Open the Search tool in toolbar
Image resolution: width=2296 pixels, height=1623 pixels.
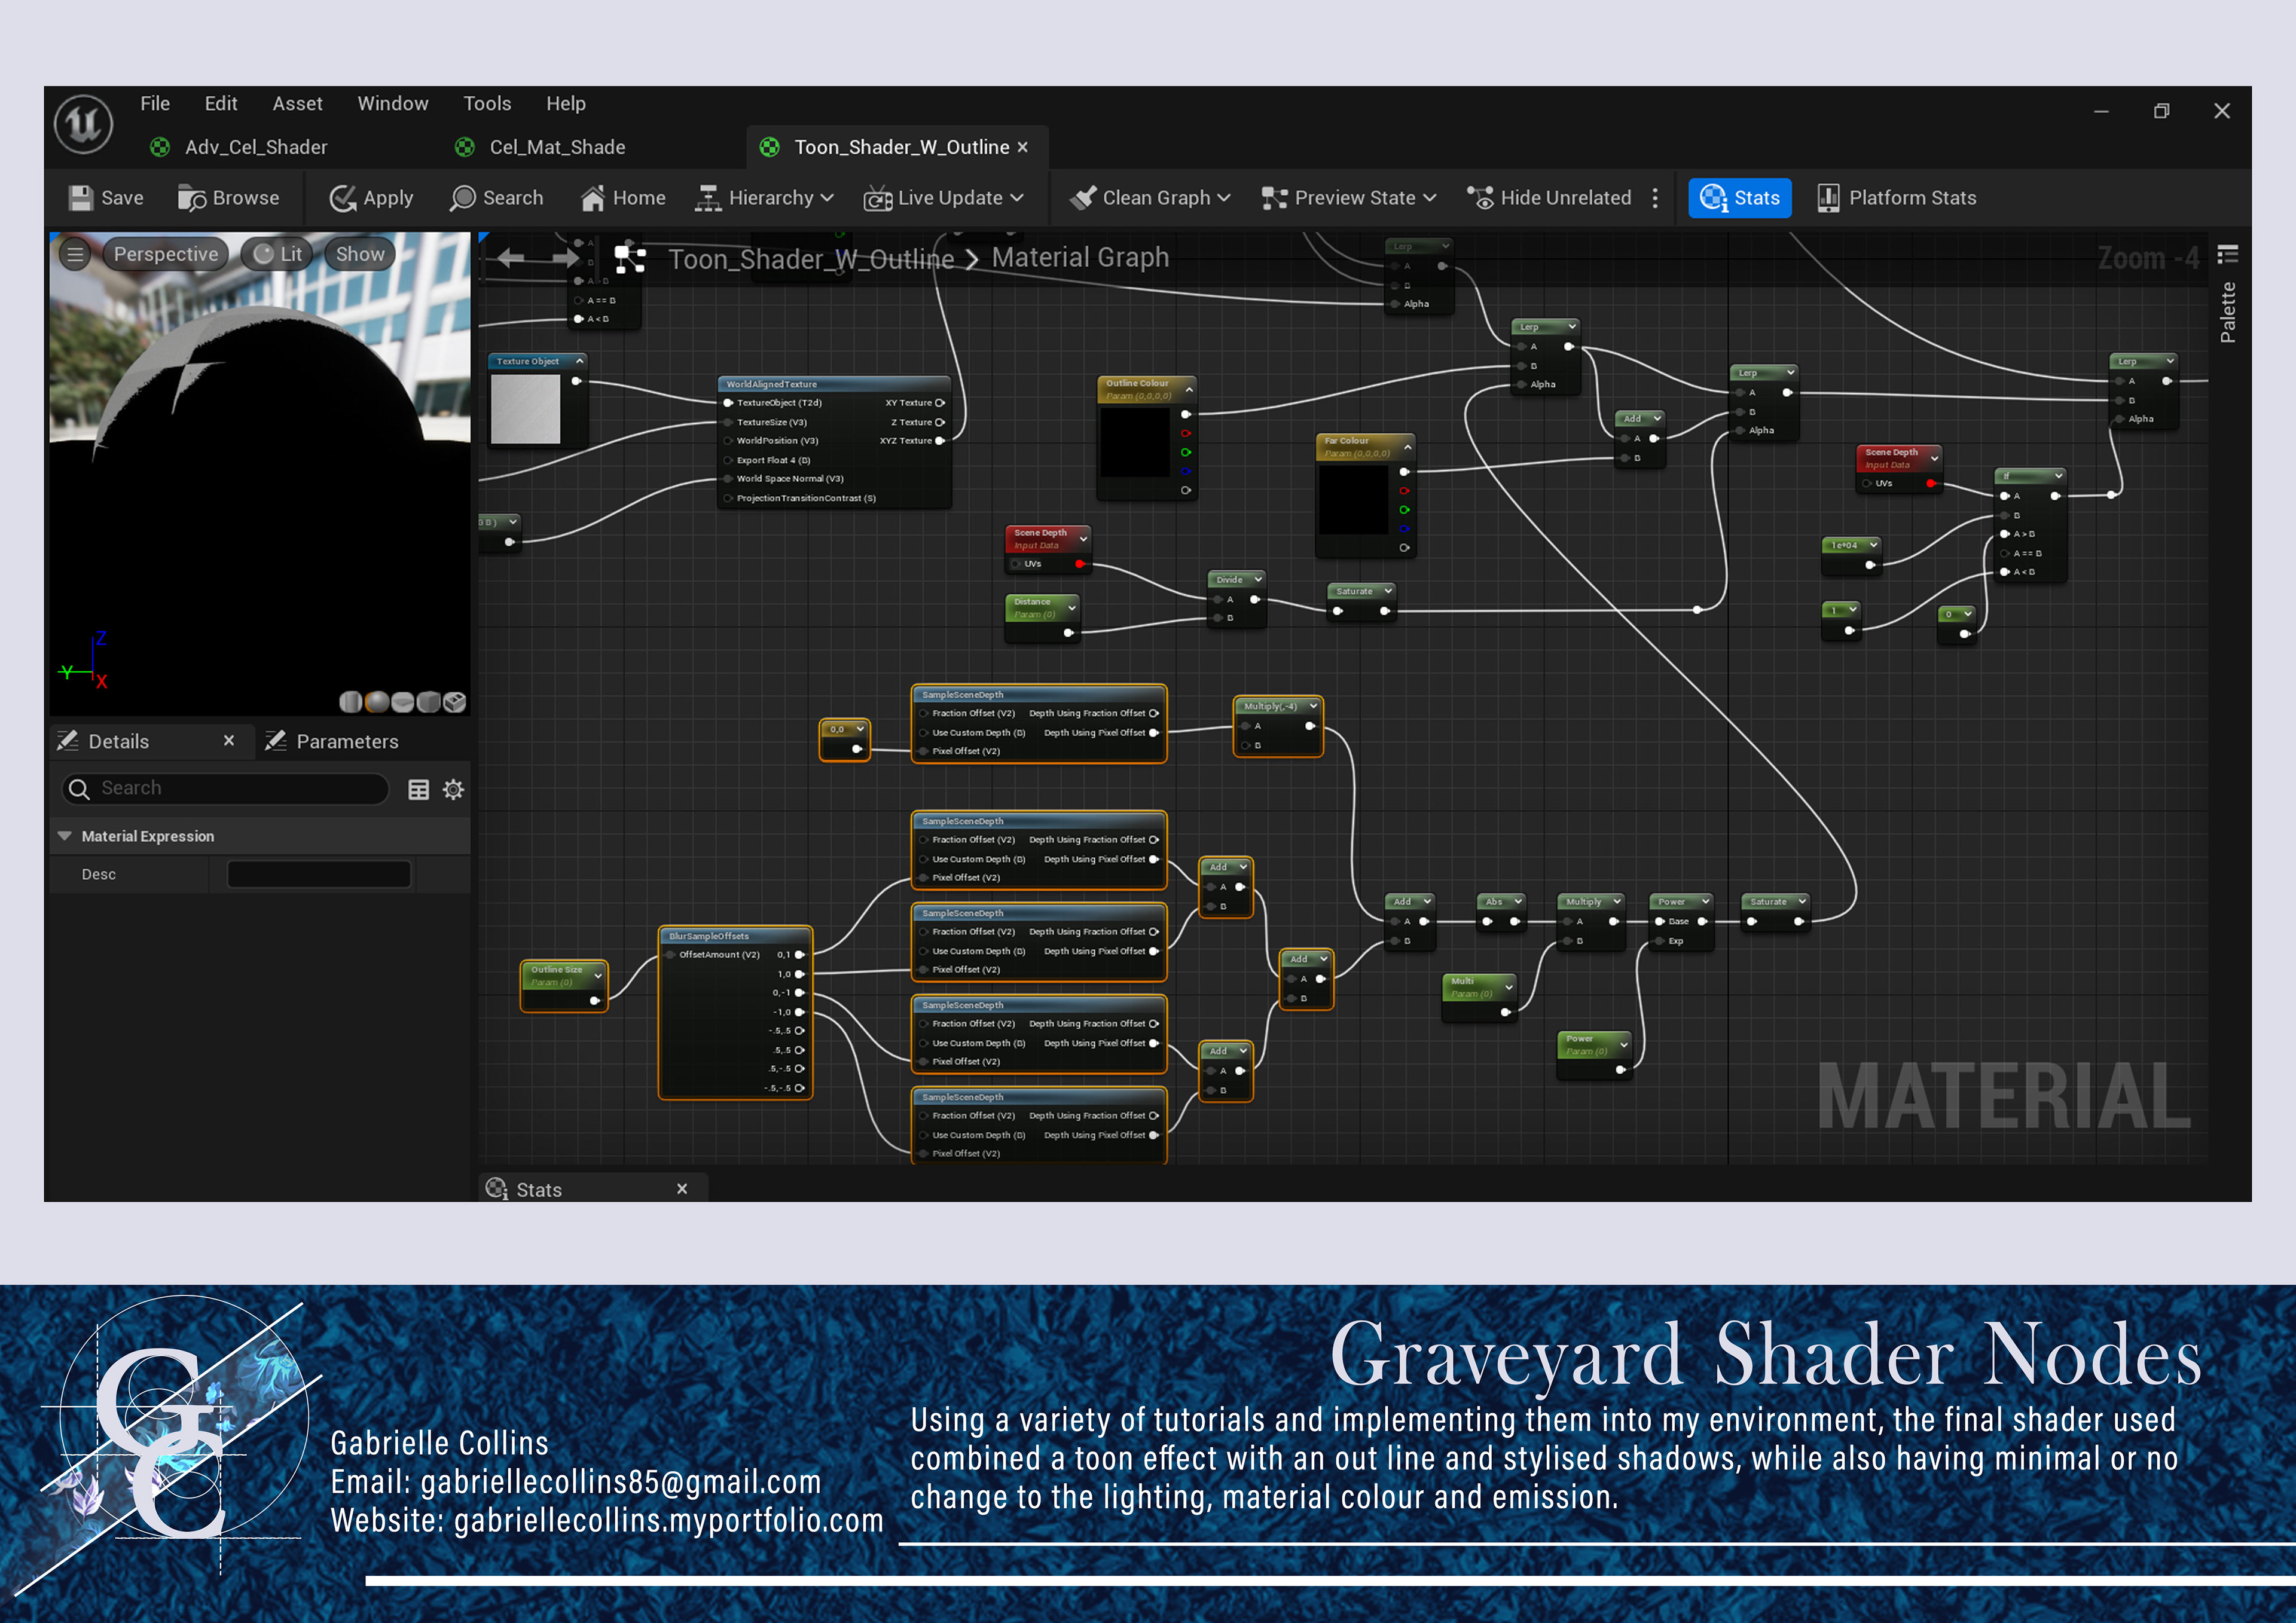497,198
